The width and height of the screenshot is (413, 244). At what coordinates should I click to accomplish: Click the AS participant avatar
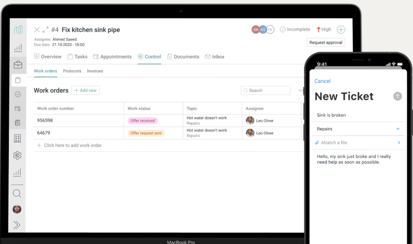click(x=263, y=29)
